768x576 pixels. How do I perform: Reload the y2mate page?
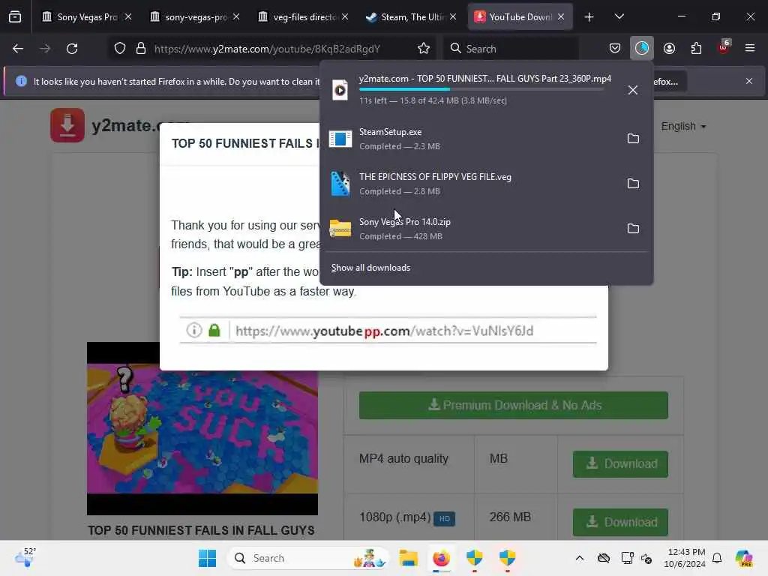click(x=72, y=49)
